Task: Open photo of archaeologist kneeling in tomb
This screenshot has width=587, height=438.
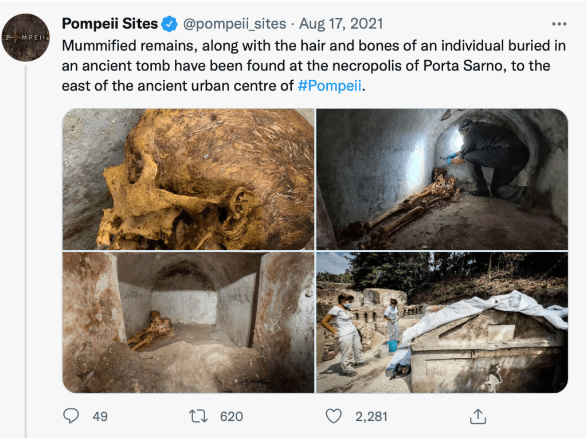Action: tap(442, 179)
